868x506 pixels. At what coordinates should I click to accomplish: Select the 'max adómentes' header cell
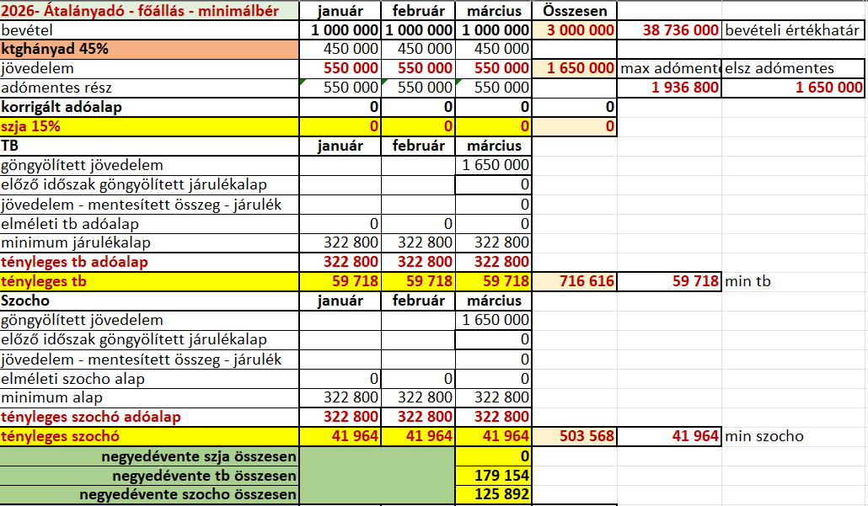pos(669,68)
